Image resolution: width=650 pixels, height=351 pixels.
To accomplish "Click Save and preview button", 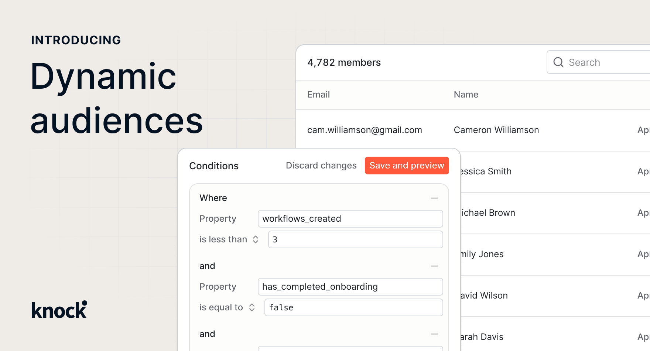I will pos(407,166).
